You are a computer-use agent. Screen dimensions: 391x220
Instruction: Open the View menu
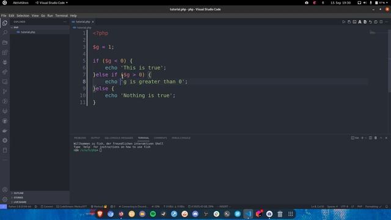coord(35,15)
